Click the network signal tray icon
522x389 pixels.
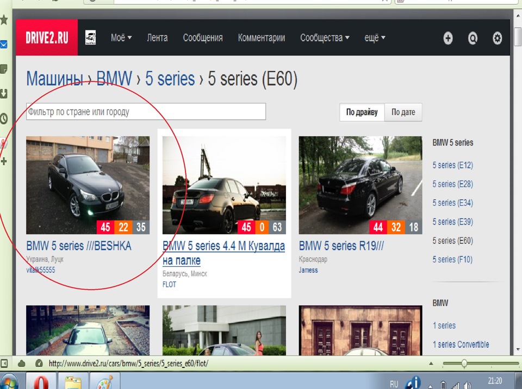(x=456, y=385)
